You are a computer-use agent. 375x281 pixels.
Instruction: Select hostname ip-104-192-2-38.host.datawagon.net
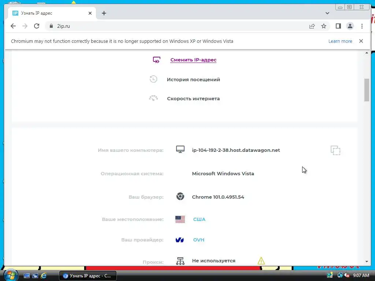[x=236, y=150]
